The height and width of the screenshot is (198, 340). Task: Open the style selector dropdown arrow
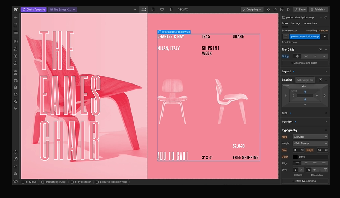tap(325, 37)
